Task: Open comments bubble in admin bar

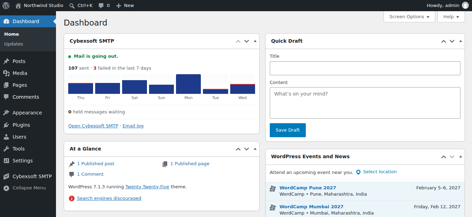Action: click(x=101, y=6)
